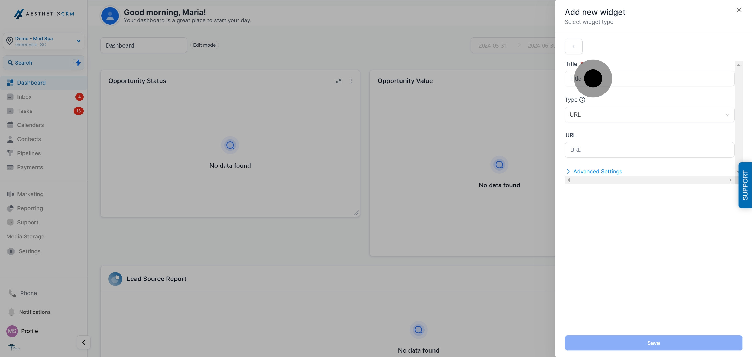Click the Reporting pie chart icon
Screen dimensions: 752x357
coord(10,208)
